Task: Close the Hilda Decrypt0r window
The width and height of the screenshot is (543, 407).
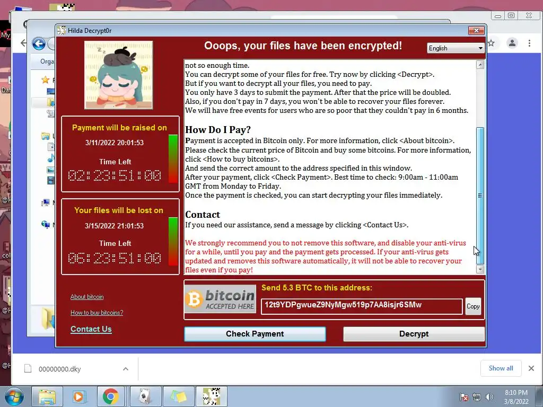Action: (x=476, y=30)
